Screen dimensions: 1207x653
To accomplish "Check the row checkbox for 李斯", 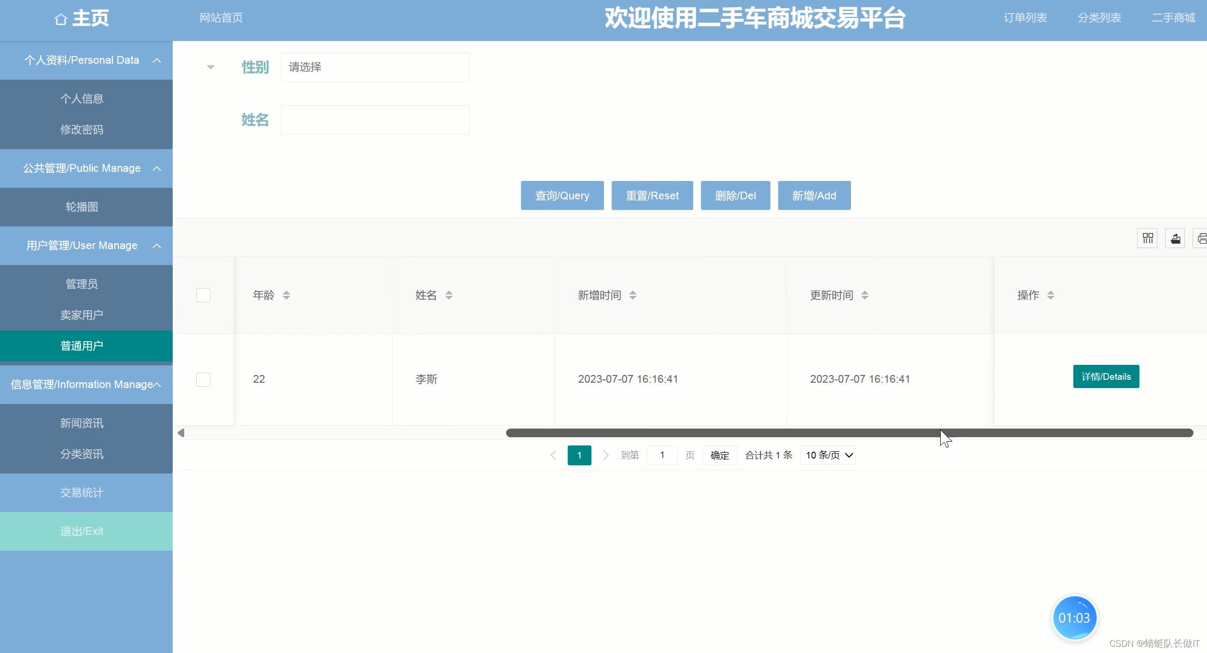I will pyautogui.click(x=203, y=379).
